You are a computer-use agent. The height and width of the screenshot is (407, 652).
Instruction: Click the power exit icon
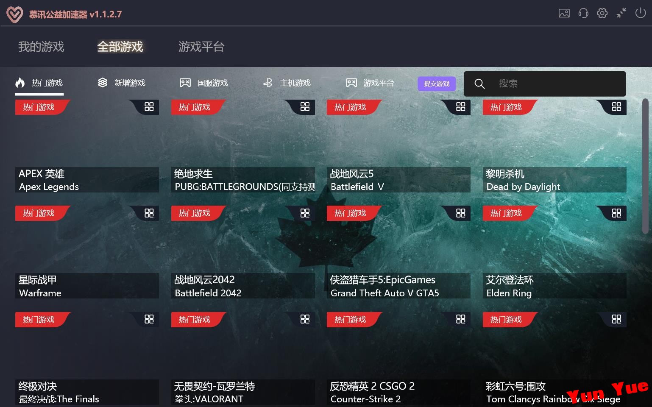point(641,13)
